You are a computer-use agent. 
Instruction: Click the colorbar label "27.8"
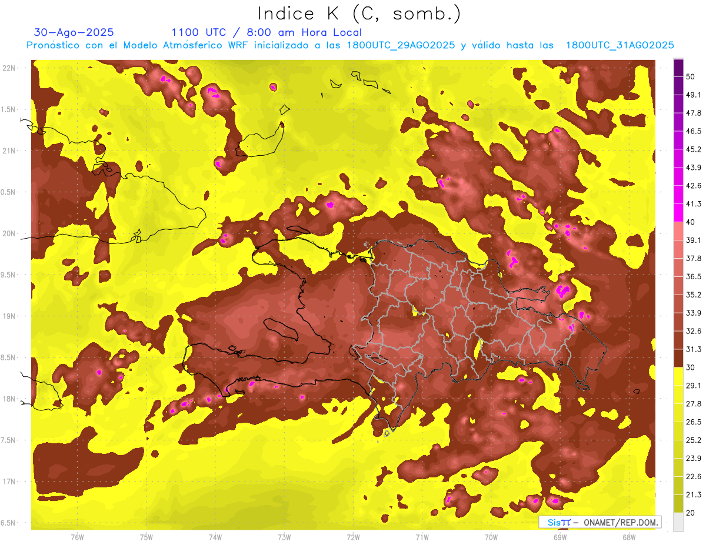tap(694, 403)
